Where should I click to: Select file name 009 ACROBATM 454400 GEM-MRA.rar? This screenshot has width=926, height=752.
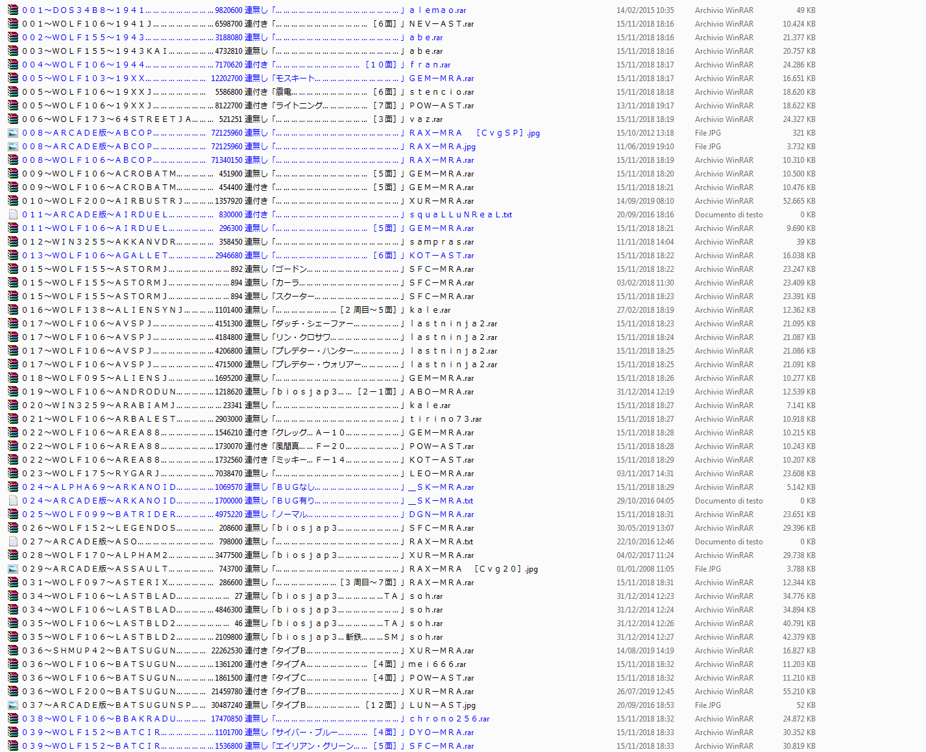248,188
